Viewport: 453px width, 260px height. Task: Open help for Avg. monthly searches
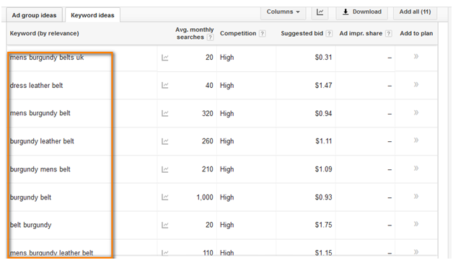(x=211, y=37)
